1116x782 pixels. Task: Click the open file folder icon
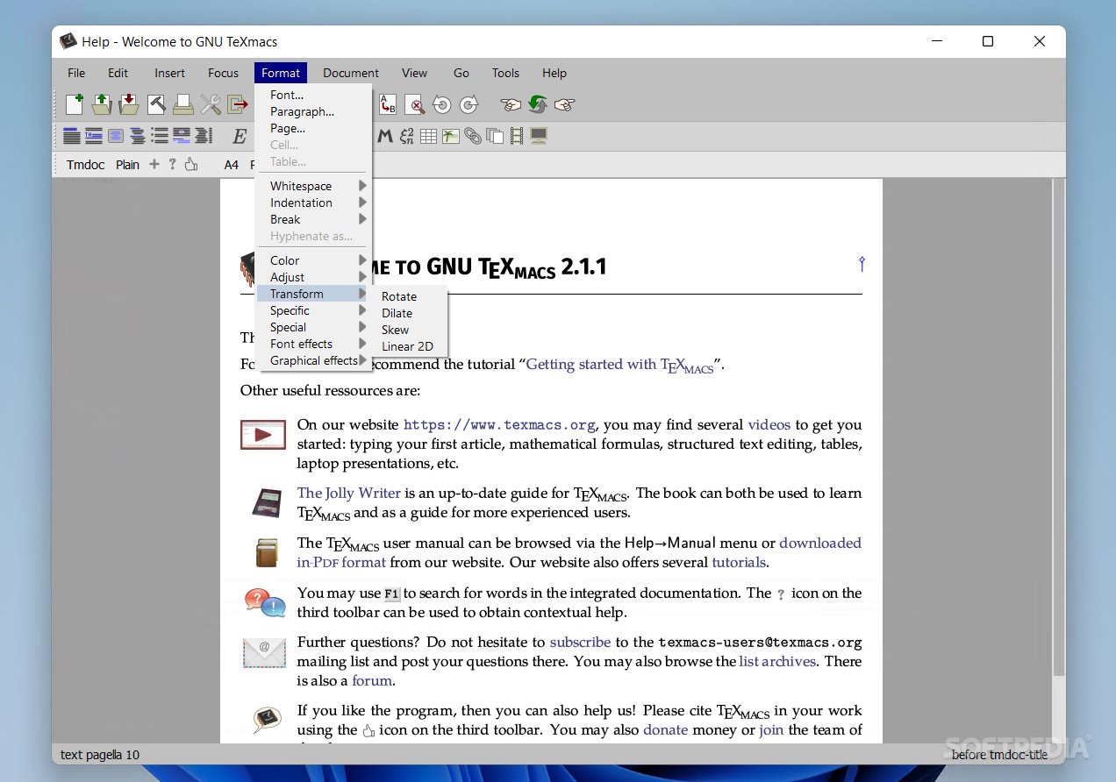click(102, 104)
